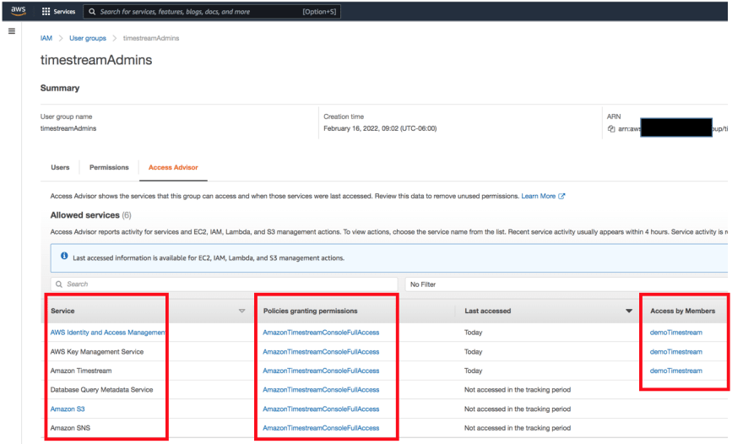Click Today in the Amazon Timestream row
This screenshot has height=444, width=743.
[473, 371]
